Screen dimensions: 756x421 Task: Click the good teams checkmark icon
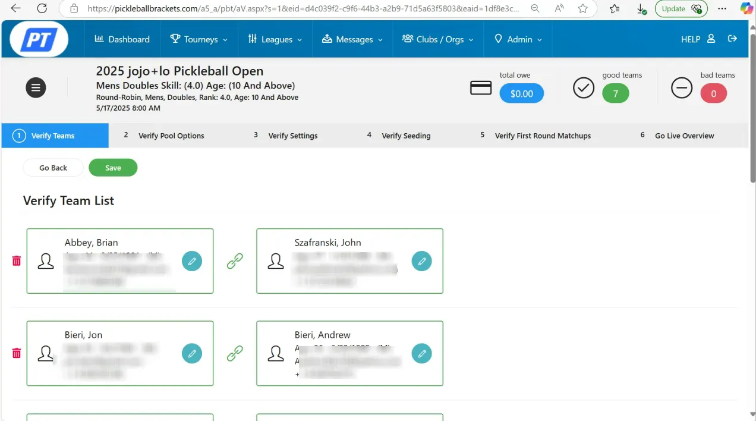click(x=584, y=88)
